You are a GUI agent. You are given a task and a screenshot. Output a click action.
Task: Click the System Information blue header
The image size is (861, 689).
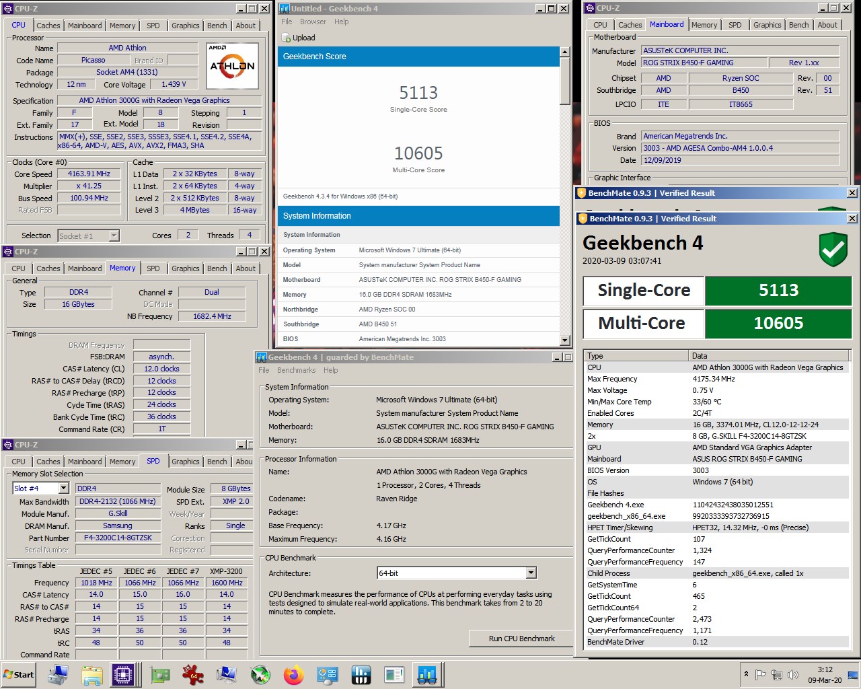[x=418, y=216]
